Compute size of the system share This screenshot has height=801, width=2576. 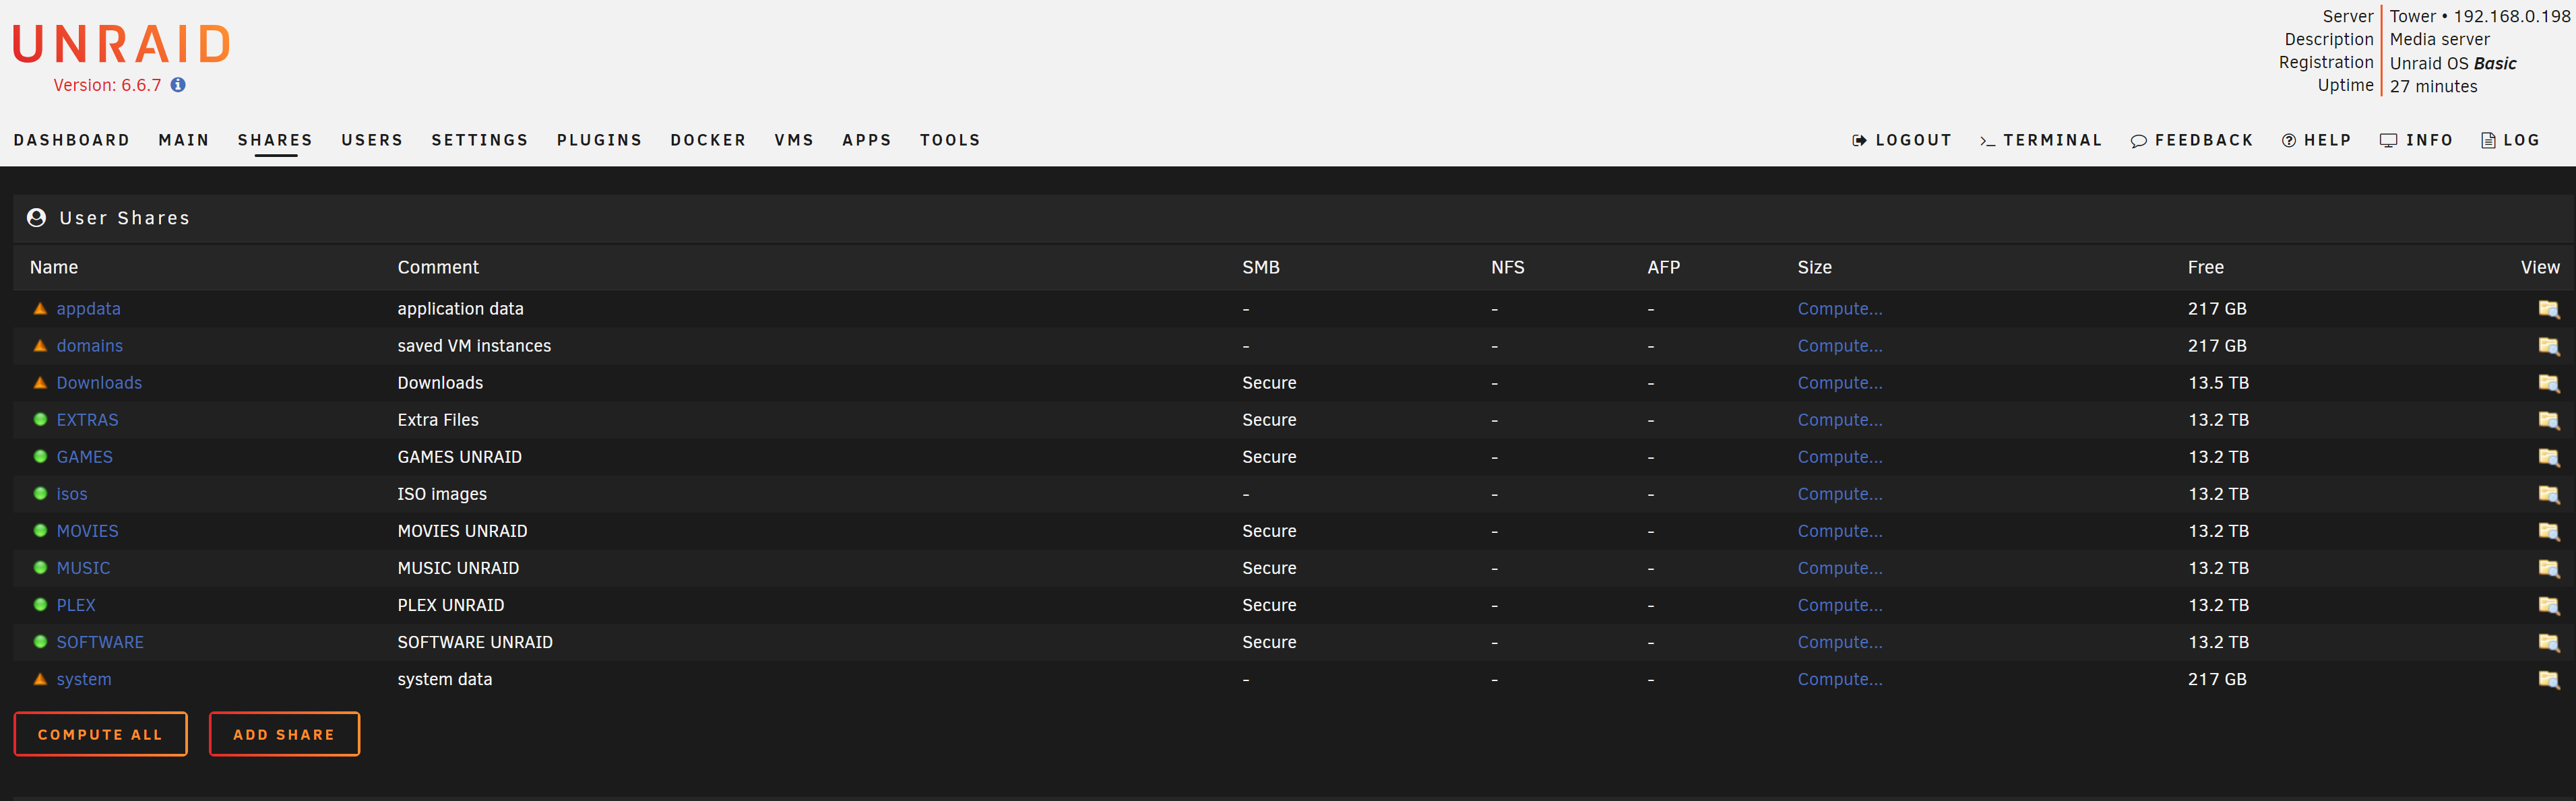[1839, 679]
